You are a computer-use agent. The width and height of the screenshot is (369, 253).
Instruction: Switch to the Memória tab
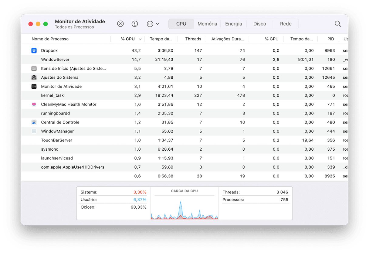(207, 24)
